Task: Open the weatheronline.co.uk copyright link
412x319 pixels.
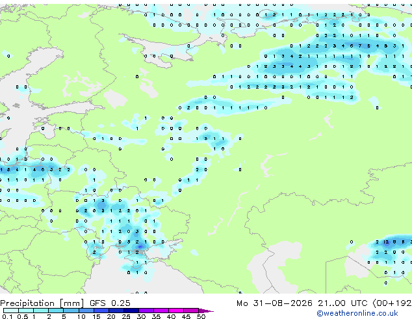Action: 357,313
